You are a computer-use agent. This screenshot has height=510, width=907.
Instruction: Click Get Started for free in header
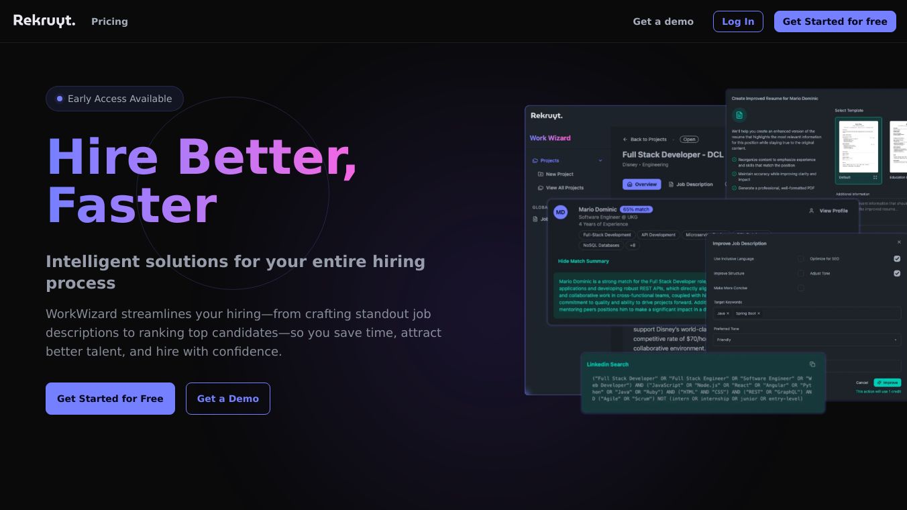pyautogui.click(x=835, y=21)
